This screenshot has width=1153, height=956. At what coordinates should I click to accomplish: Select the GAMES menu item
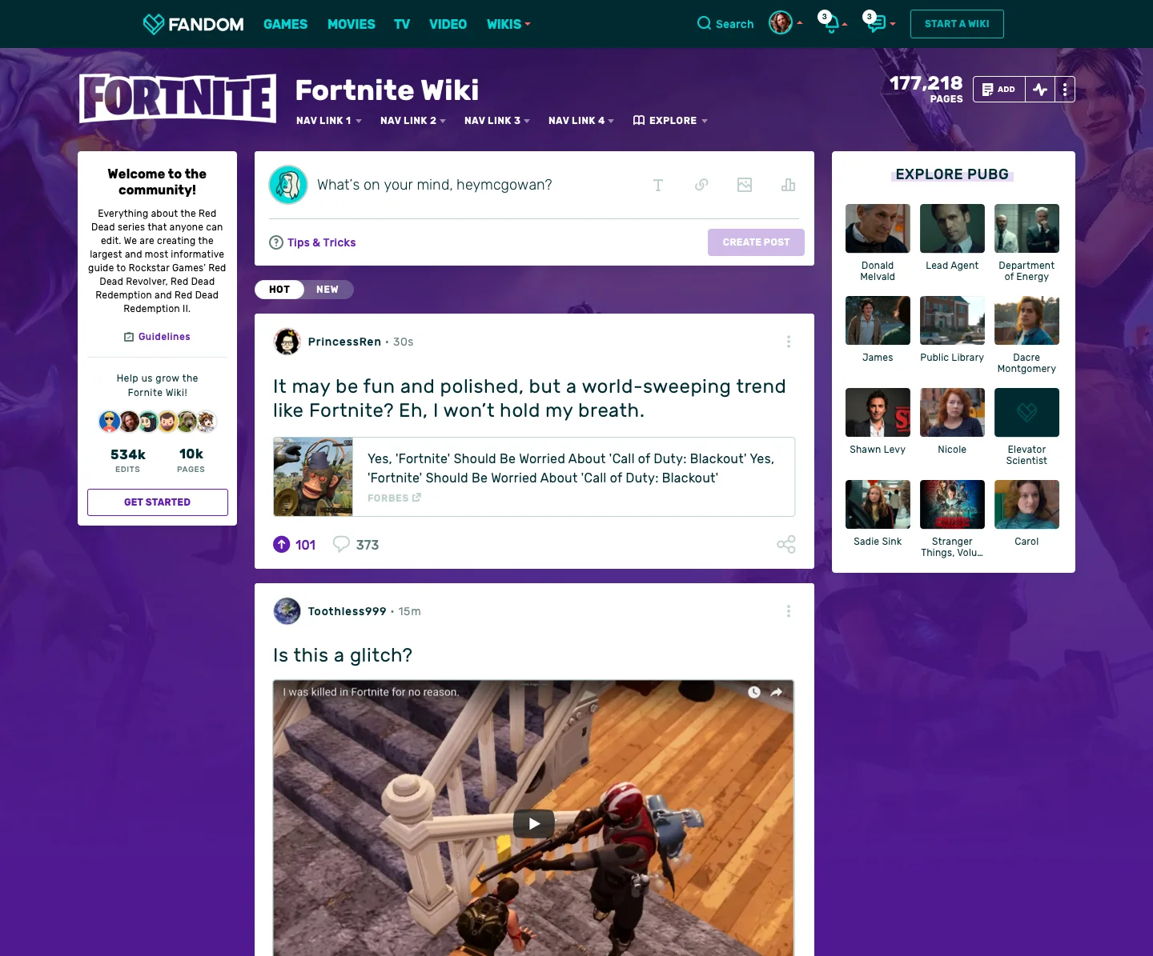click(285, 24)
